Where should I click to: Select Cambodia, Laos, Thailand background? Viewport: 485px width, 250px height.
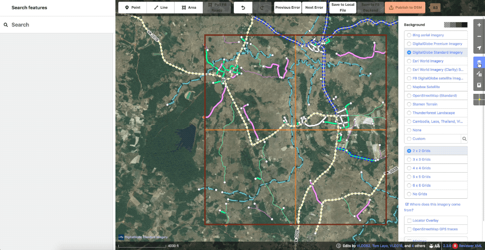pos(436,121)
